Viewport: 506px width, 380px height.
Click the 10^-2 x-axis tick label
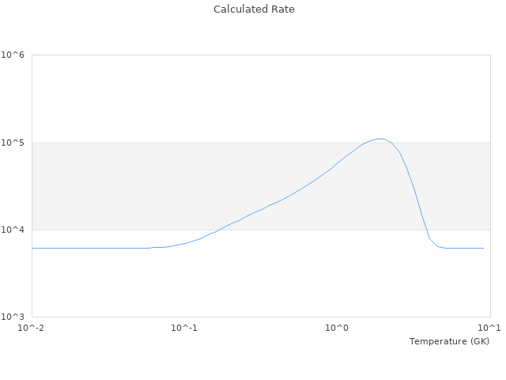coord(32,328)
